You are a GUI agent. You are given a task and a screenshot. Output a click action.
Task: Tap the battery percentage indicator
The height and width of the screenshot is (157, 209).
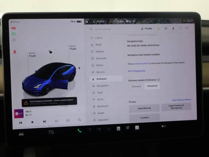(76, 21)
